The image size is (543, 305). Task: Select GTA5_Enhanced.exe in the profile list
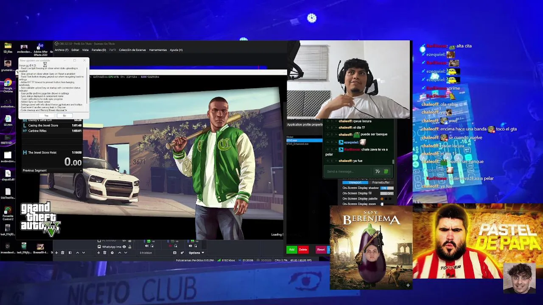304,144
